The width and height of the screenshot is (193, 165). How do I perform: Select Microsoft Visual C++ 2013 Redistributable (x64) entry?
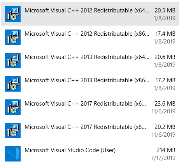pyautogui.click(x=90, y=61)
